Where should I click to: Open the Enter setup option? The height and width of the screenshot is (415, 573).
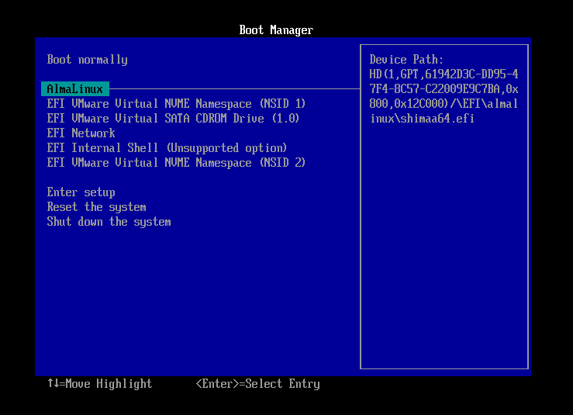[81, 192]
